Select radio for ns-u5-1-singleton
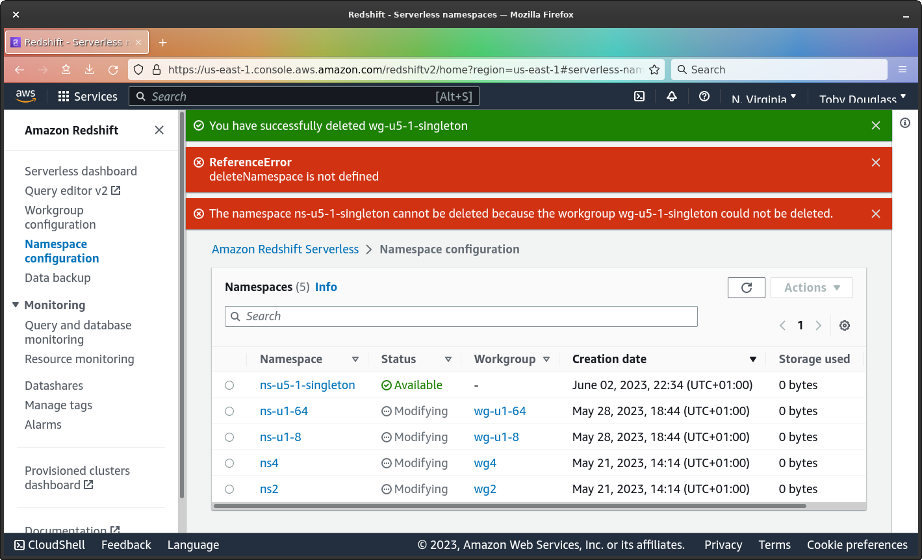 tap(229, 385)
